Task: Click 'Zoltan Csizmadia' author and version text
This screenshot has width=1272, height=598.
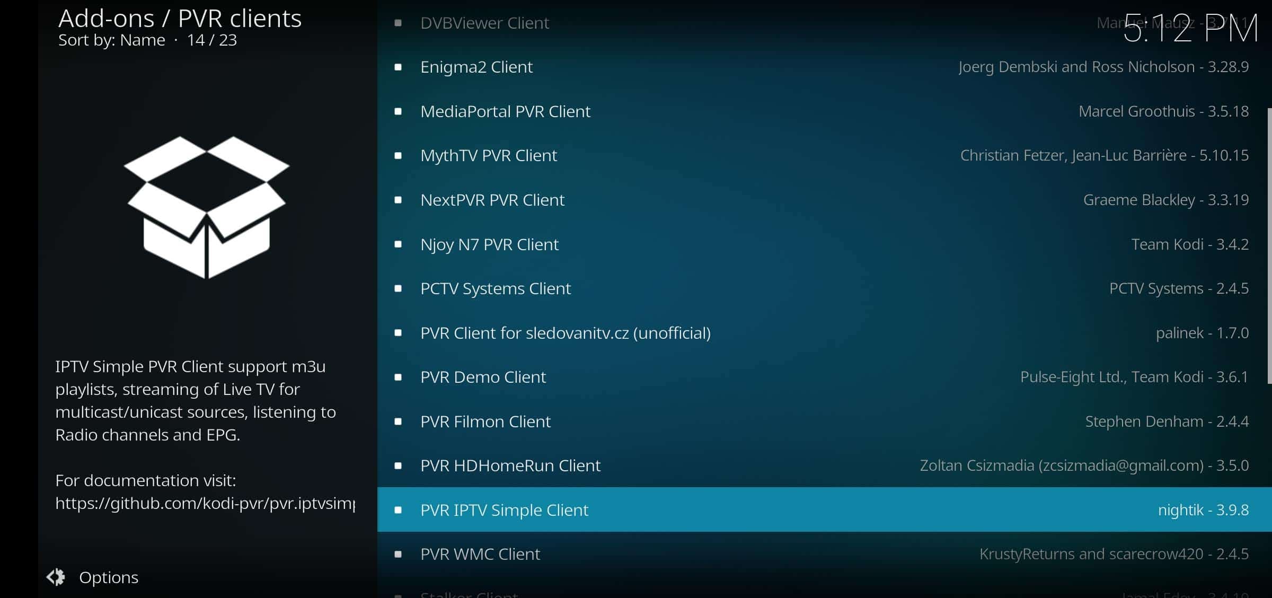Action: point(1084,465)
